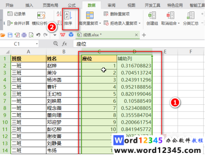Expand the 拒绝录入重复项 dropdown arrow
205x157 pixels.
pos(140,23)
